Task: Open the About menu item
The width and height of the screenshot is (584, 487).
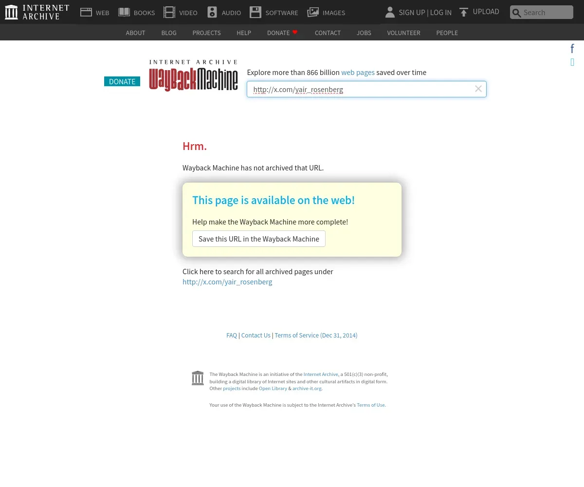Action: [135, 33]
